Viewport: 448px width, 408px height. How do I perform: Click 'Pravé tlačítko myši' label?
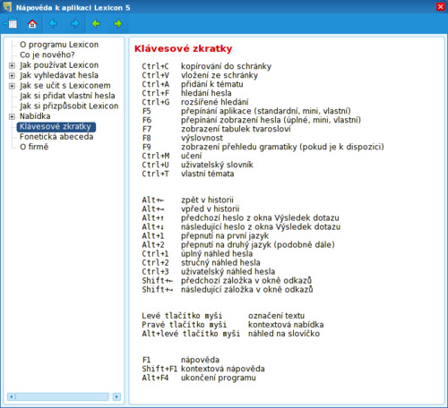(184, 325)
